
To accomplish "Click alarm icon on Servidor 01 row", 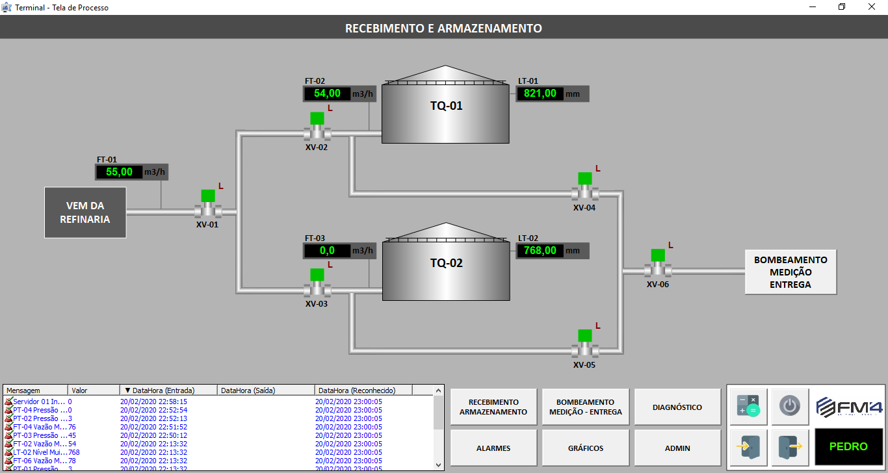I will click(x=8, y=402).
